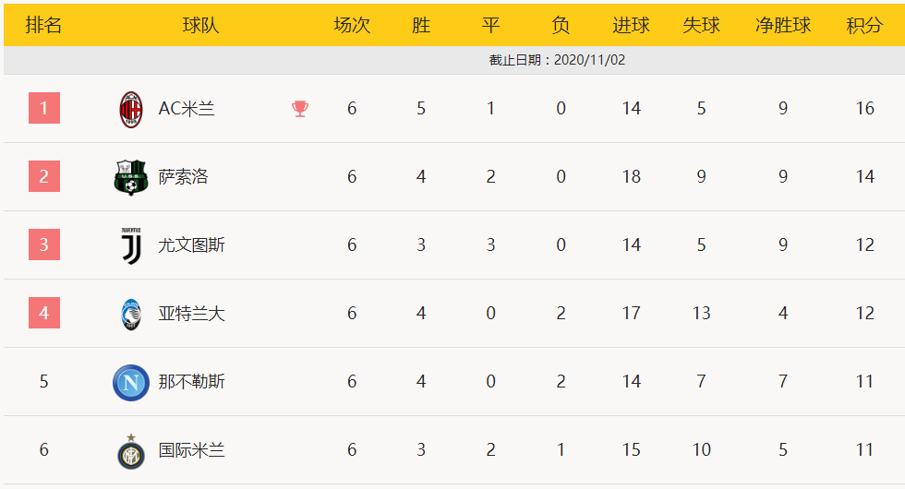The height and width of the screenshot is (489, 905).
Task: Open the 萨索洛 team link
Action: pos(183,176)
